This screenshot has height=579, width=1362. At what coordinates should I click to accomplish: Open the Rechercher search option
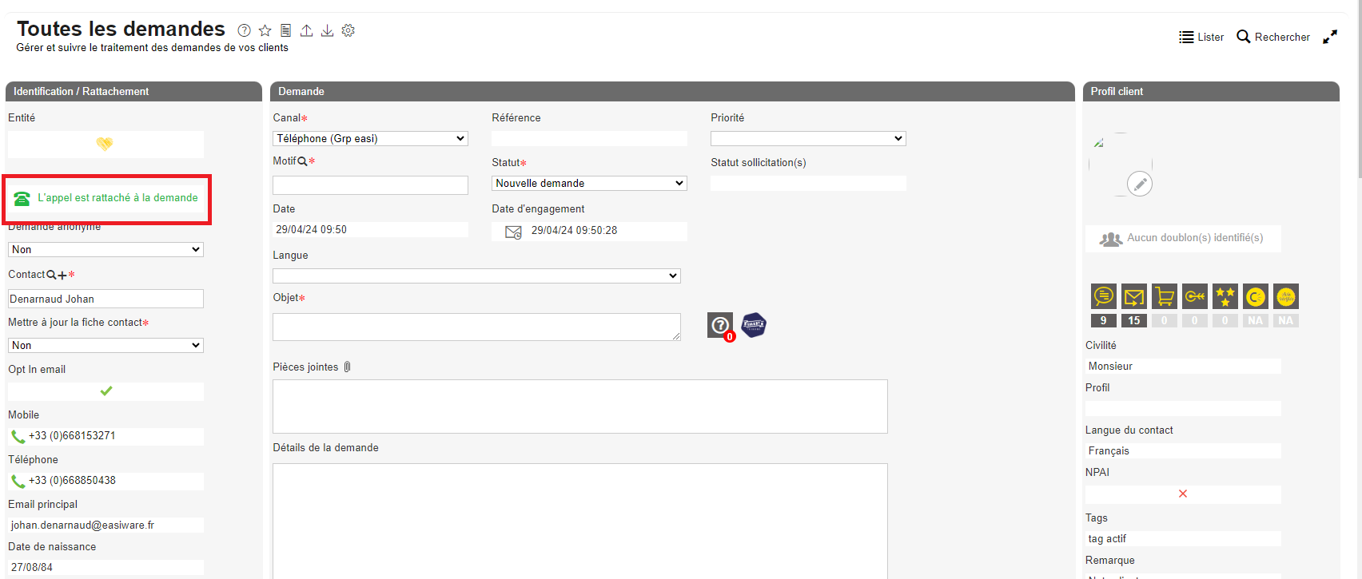click(x=1273, y=37)
